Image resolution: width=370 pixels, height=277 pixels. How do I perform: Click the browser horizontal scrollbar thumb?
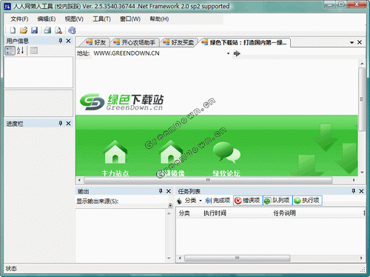tap(208, 180)
